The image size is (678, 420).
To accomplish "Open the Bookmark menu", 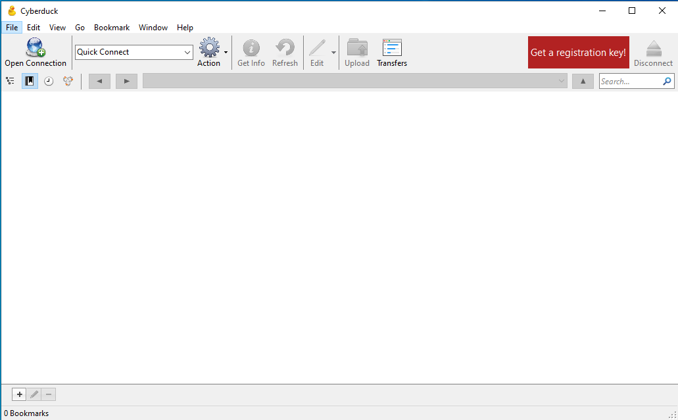I will pyautogui.click(x=112, y=27).
